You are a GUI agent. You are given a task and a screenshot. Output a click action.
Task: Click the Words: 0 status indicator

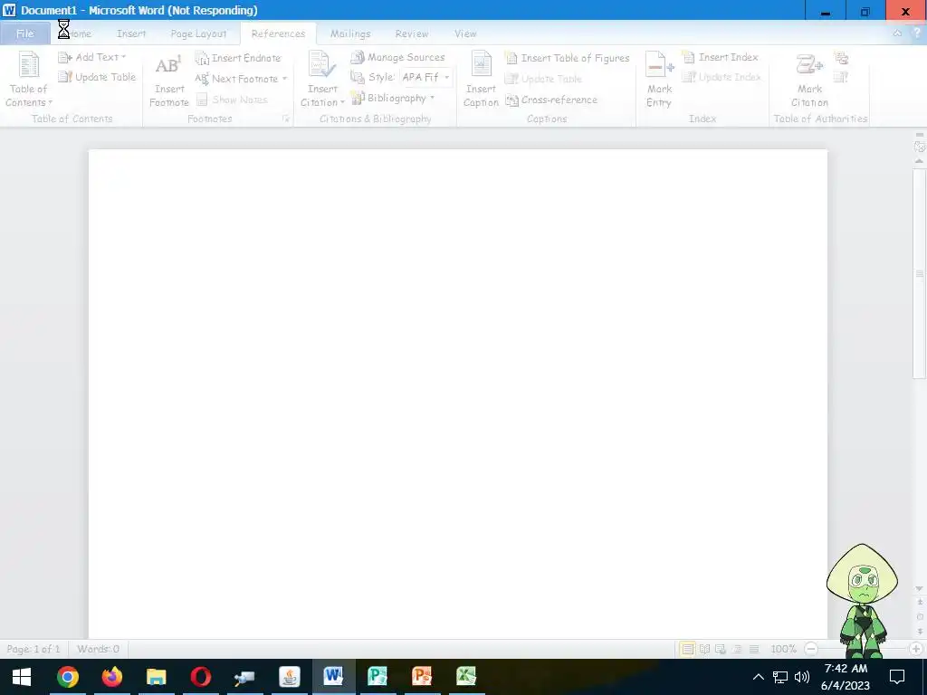[98, 649]
